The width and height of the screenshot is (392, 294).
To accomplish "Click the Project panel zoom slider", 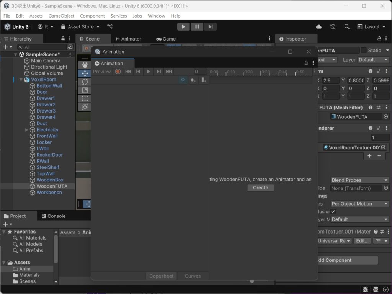I will pyautogui.click(x=252, y=281).
